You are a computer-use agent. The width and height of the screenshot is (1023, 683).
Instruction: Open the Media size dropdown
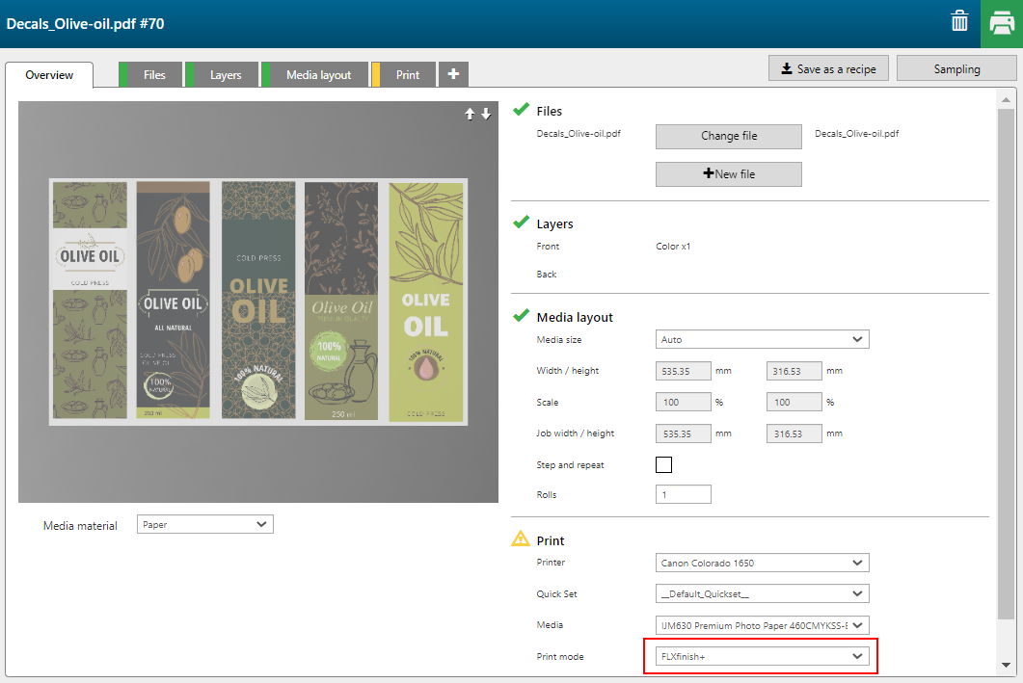(762, 339)
